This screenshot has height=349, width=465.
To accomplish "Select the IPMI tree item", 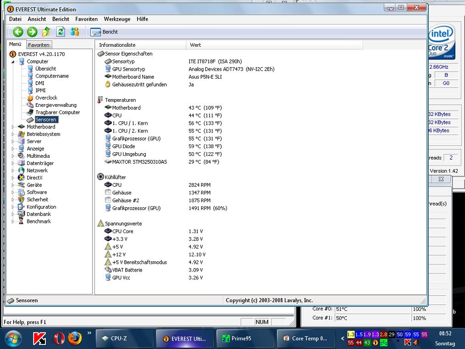I will (40, 90).
